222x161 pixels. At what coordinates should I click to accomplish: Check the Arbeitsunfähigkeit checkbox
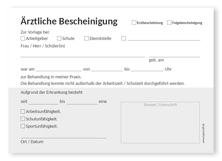[x=23, y=111]
